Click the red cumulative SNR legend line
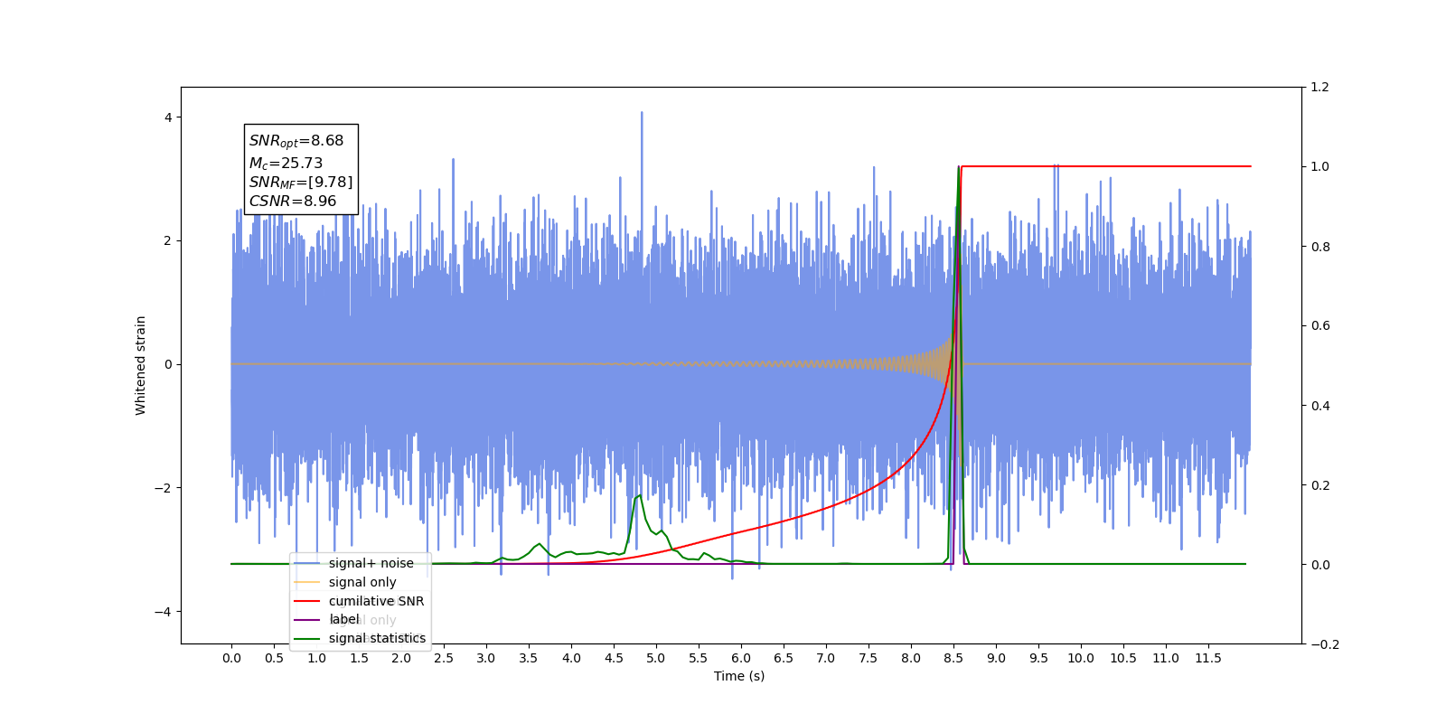Screen dimensions: 1446x723 (307, 601)
